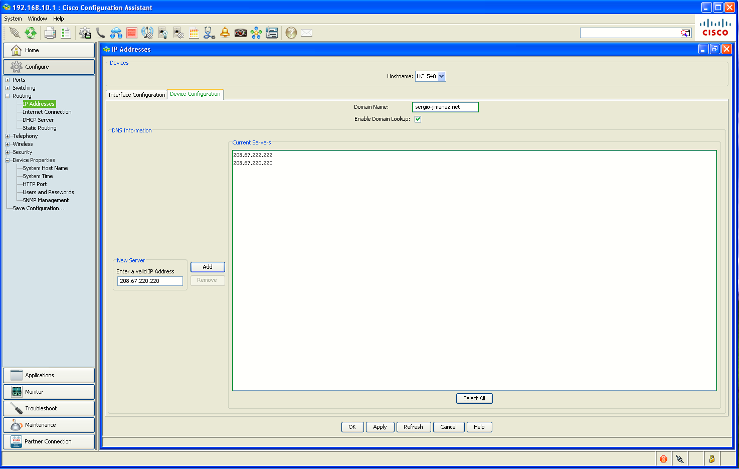Expand the Telephony tree node
739x469 pixels.
click(x=8, y=136)
